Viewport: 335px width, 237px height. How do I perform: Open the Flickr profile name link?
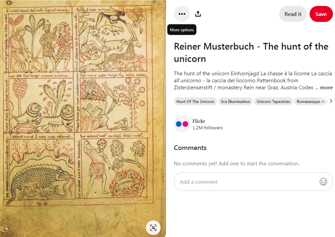click(199, 121)
